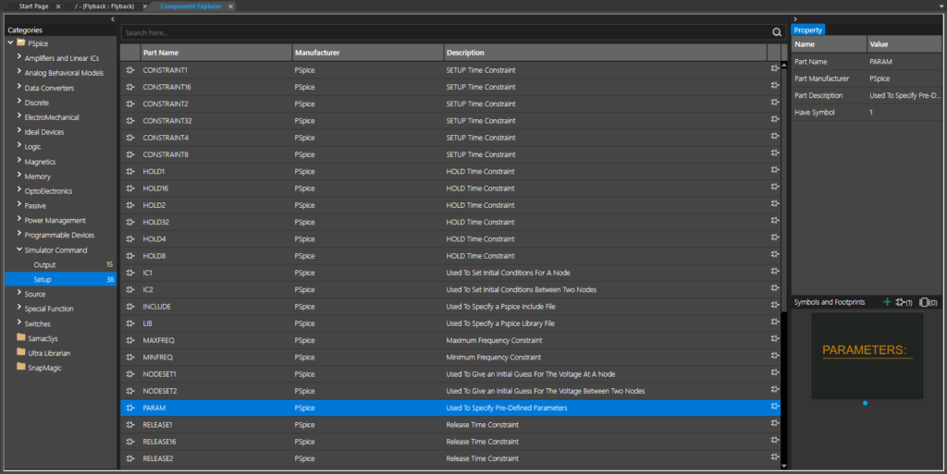Select the RELEASE2 part row
Image resolution: width=947 pixels, height=474 pixels.
click(x=450, y=458)
